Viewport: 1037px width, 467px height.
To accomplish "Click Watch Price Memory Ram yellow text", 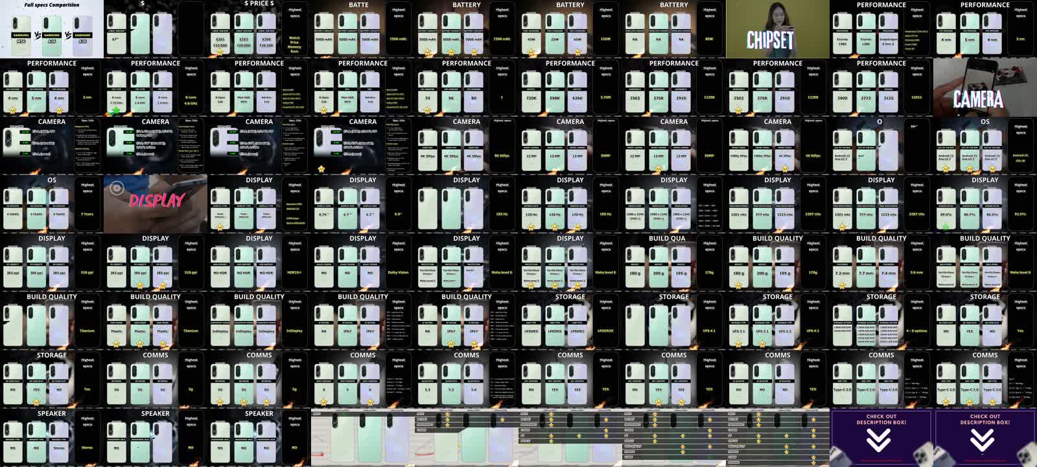I will tap(294, 44).
